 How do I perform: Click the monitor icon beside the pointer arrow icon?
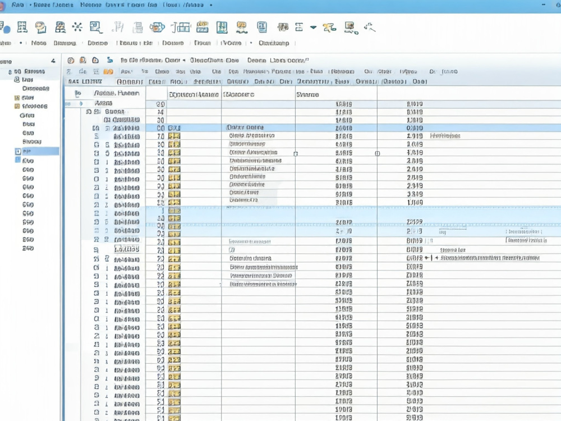351,28
